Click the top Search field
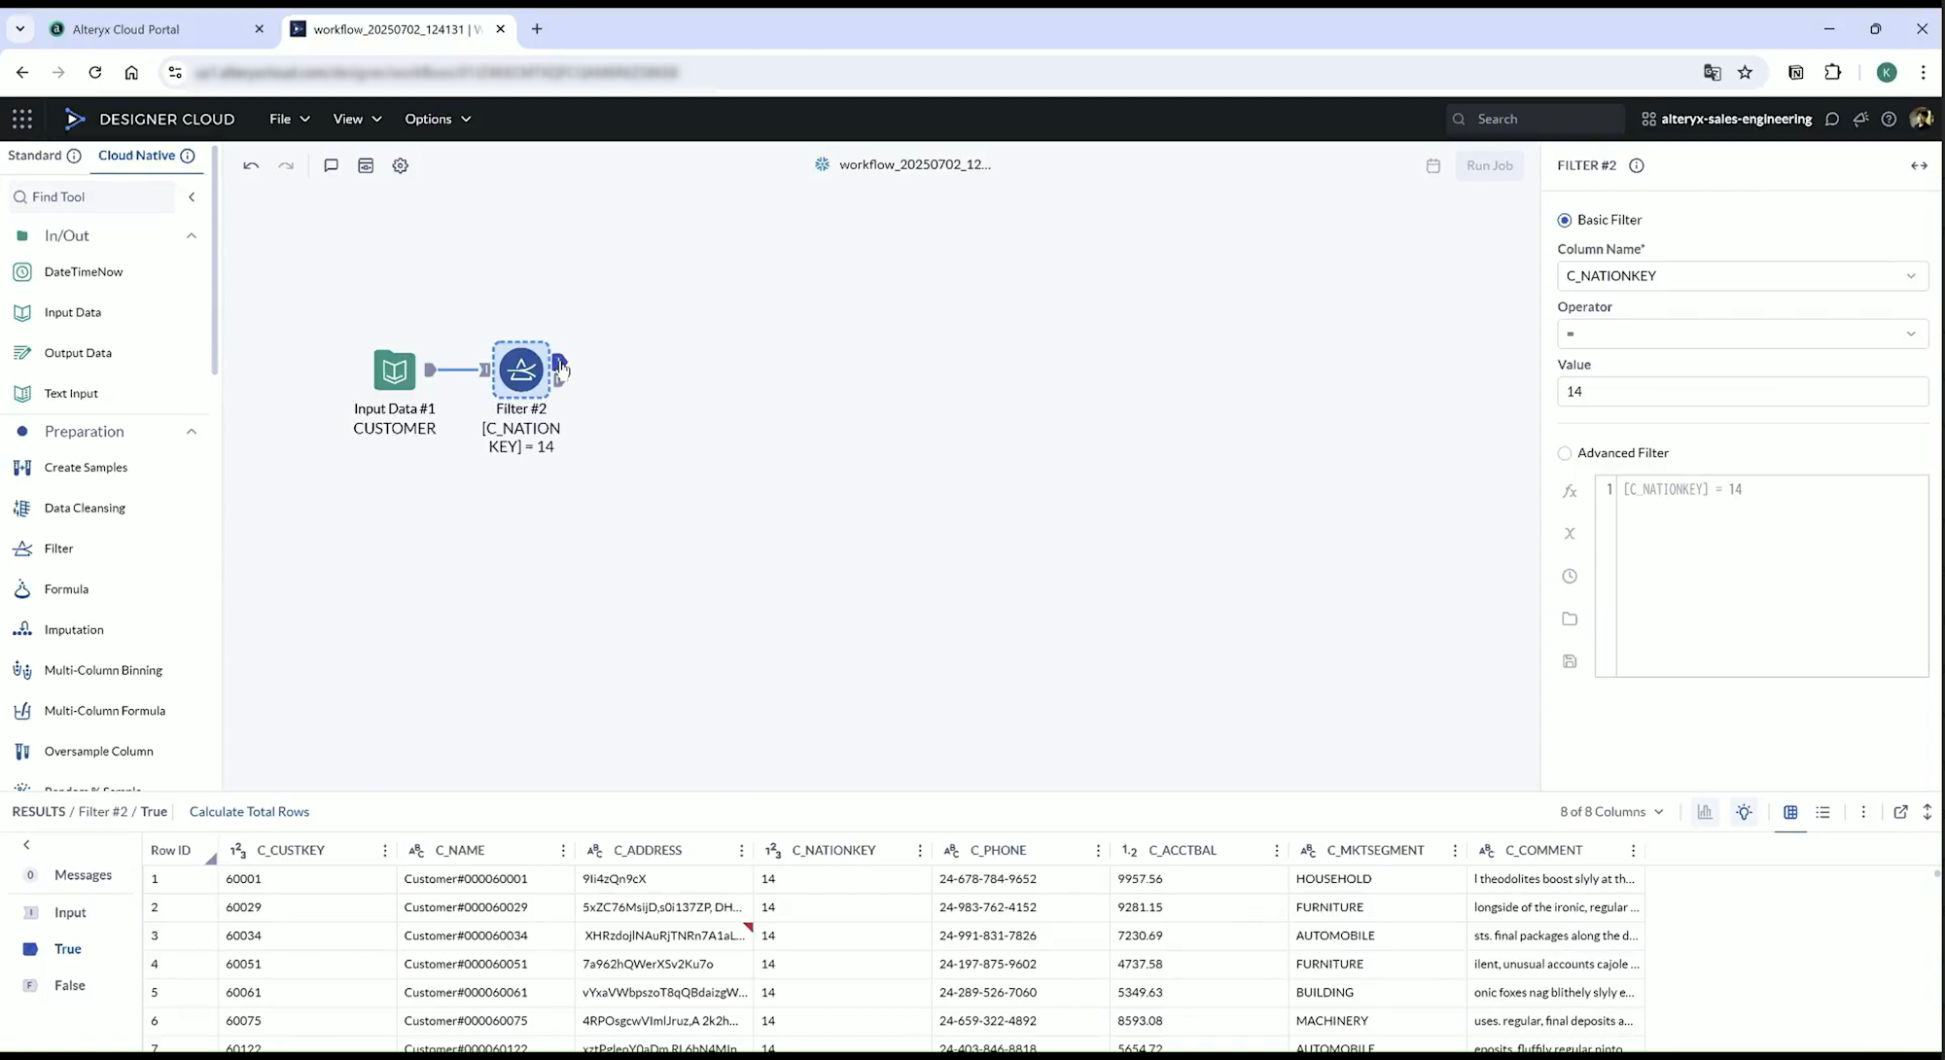The height and width of the screenshot is (1060, 1945). click(x=1535, y=119)
